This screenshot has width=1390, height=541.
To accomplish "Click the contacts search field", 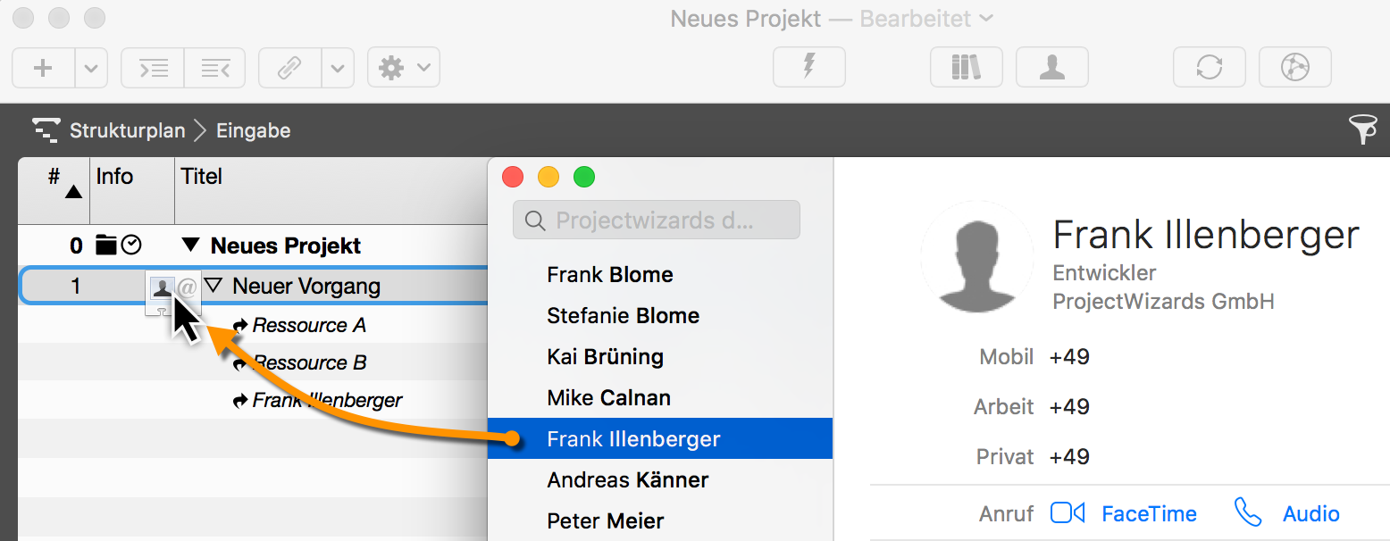I will 657,221.
